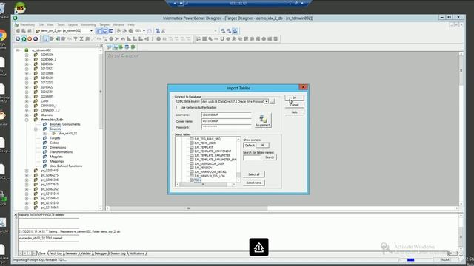Viewport: 474px width, 266px height.
Task: Switch to the Notifications output tab
Action: (x=137, y=253)
